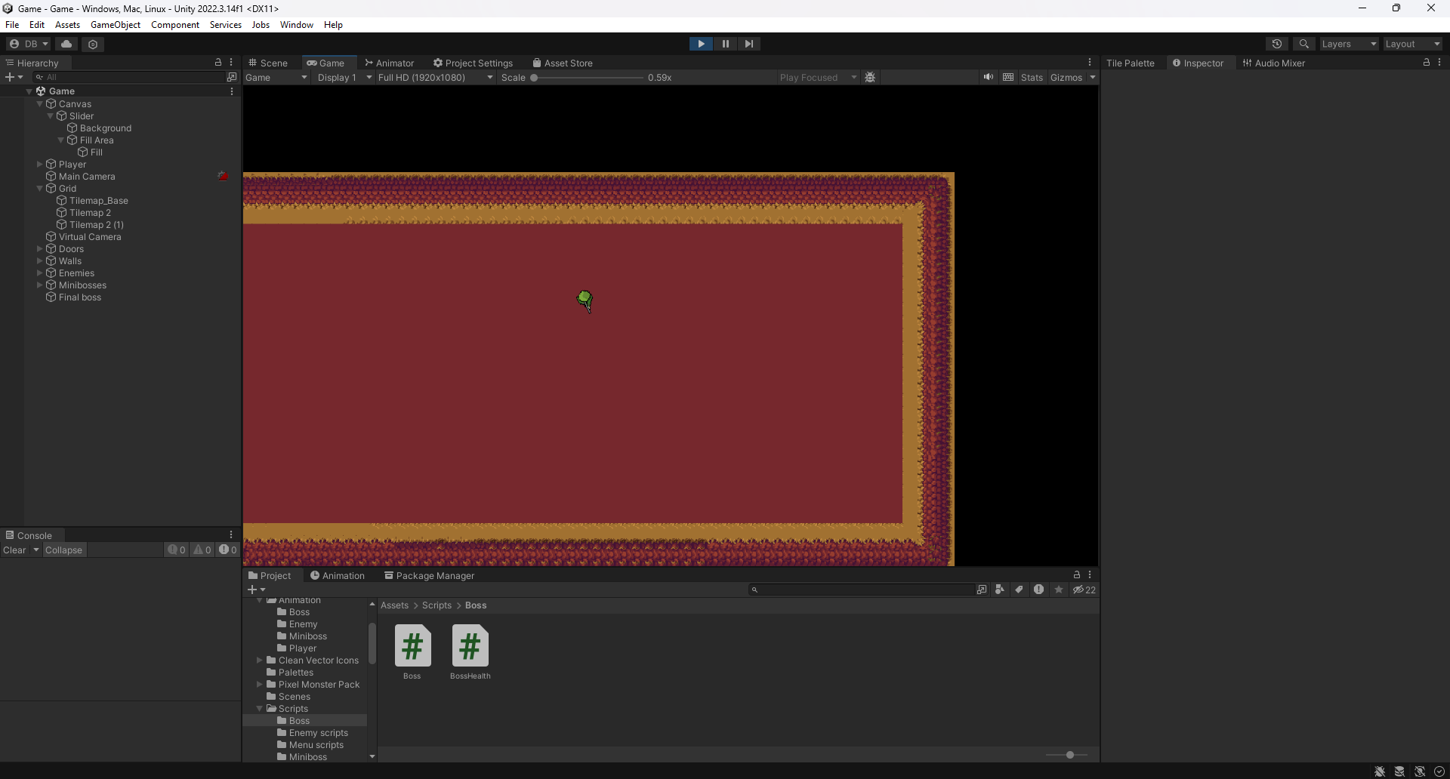Screen dimensions: 1450x779
Task: Click the cloud services icon in the top toolbar
Action: tap(66, 44)
